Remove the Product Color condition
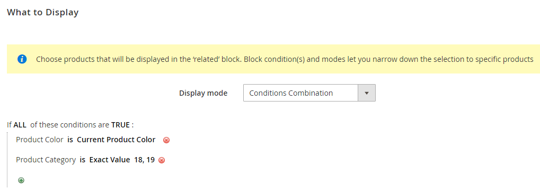540x193 pixels. [x=166, y=140]
